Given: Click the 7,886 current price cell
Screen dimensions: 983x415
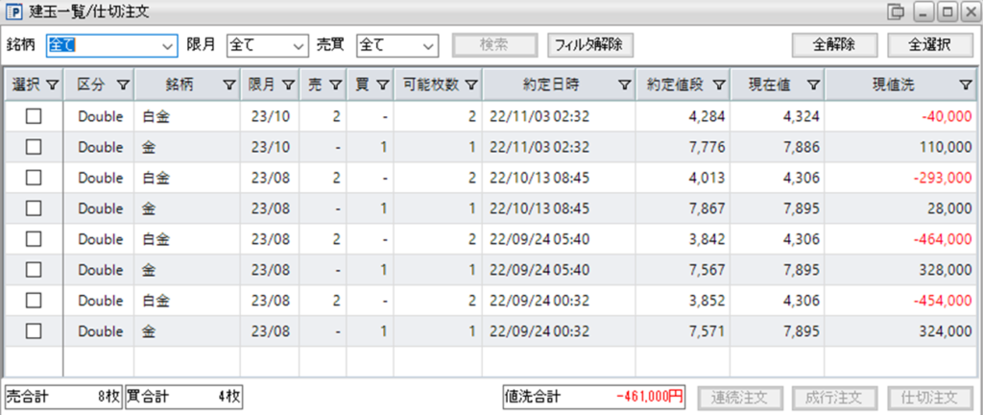Looking at the screenshot, I should coord(778,147).
